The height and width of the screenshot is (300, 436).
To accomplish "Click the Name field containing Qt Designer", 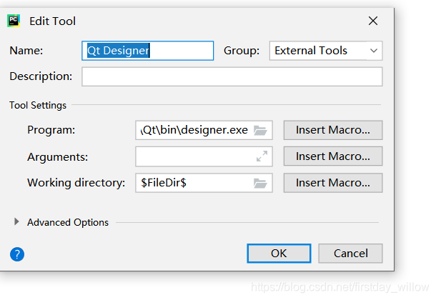I will tap(148, 51).
